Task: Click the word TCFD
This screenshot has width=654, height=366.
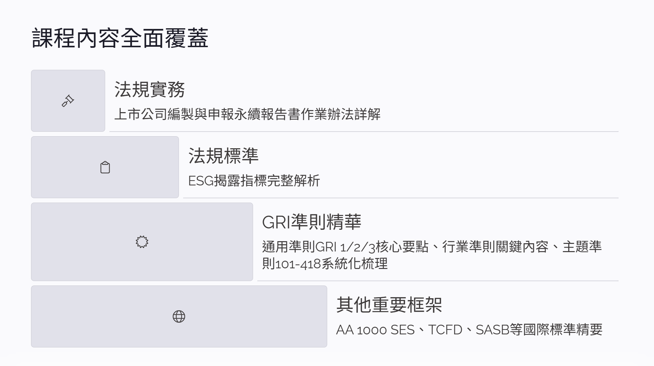Action: (445, 330)
